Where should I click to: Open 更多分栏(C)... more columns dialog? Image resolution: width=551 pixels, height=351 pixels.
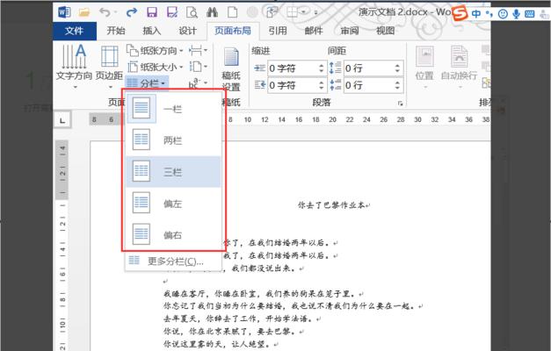174,261
